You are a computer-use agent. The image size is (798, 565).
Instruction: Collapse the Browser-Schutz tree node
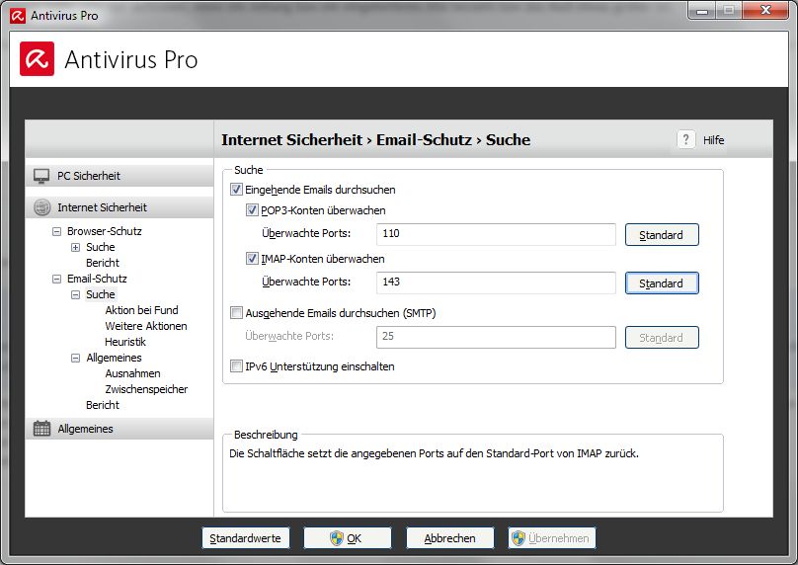pos(56,231)
